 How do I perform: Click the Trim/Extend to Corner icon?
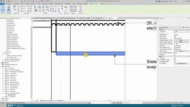click(47, 11)
